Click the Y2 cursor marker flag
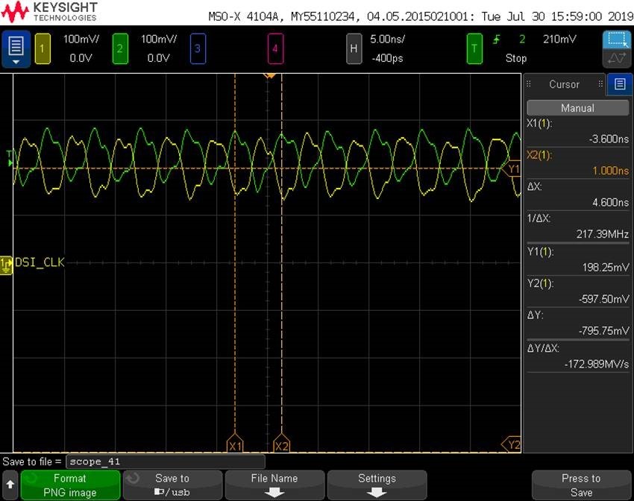 click(x=512, y=445)
